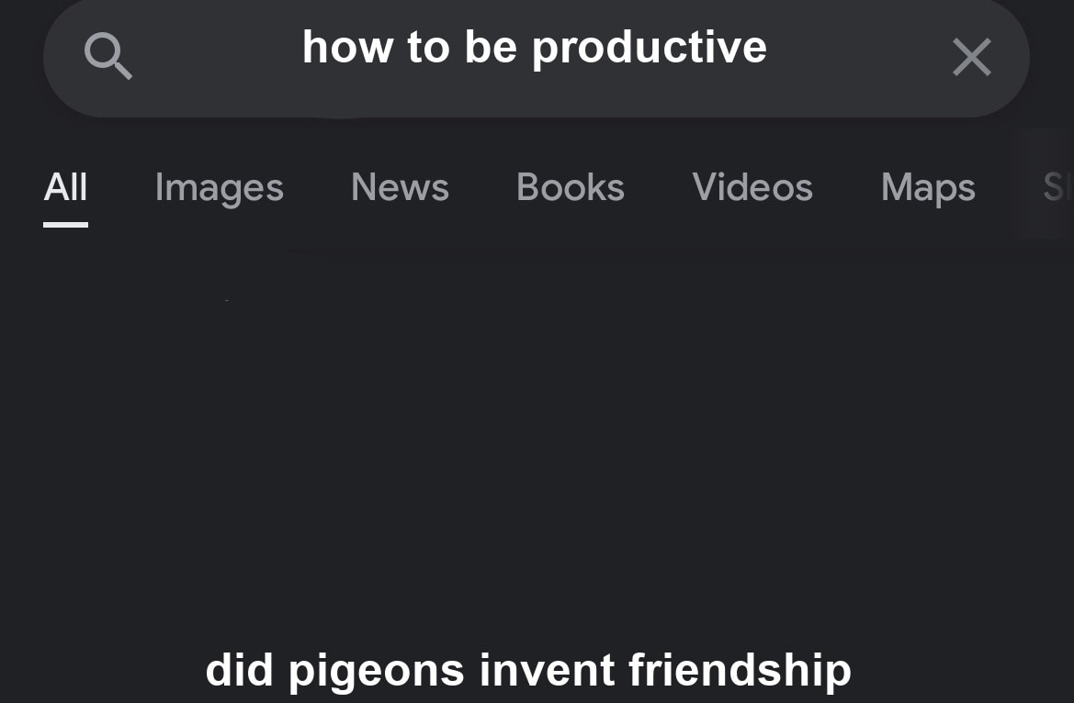This screenshot has height=703, width=1074.
Task: Switch to Maps results
Action: [927, 188]
